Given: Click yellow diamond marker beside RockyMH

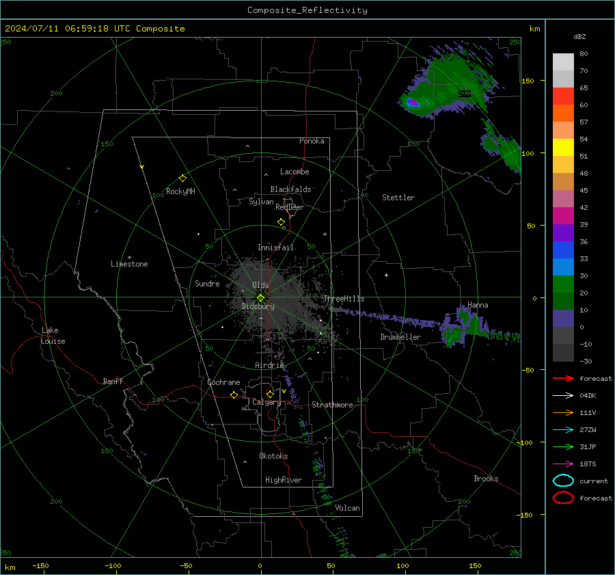Looking at the screenshot, I should click(182, 178).
